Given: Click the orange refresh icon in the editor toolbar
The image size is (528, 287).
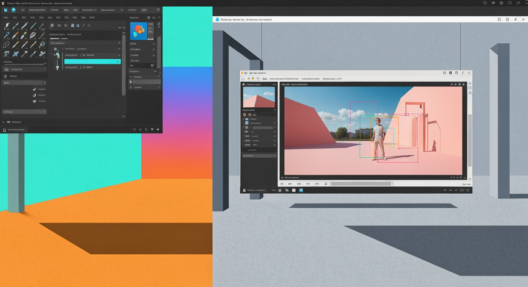Looking at the screenshot, I should 249,79.
